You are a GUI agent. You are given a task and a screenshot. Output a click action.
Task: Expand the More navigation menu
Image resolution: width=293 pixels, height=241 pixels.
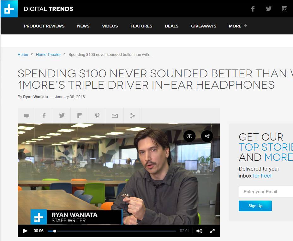[x=238, y=26]
